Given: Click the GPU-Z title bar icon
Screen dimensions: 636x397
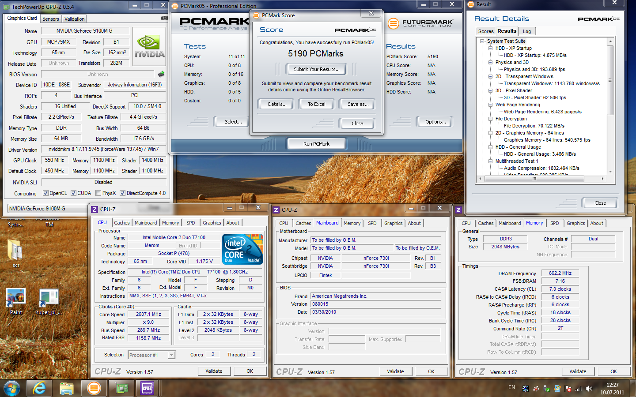Looking at the screenshot, I should (x=7, y=7).
